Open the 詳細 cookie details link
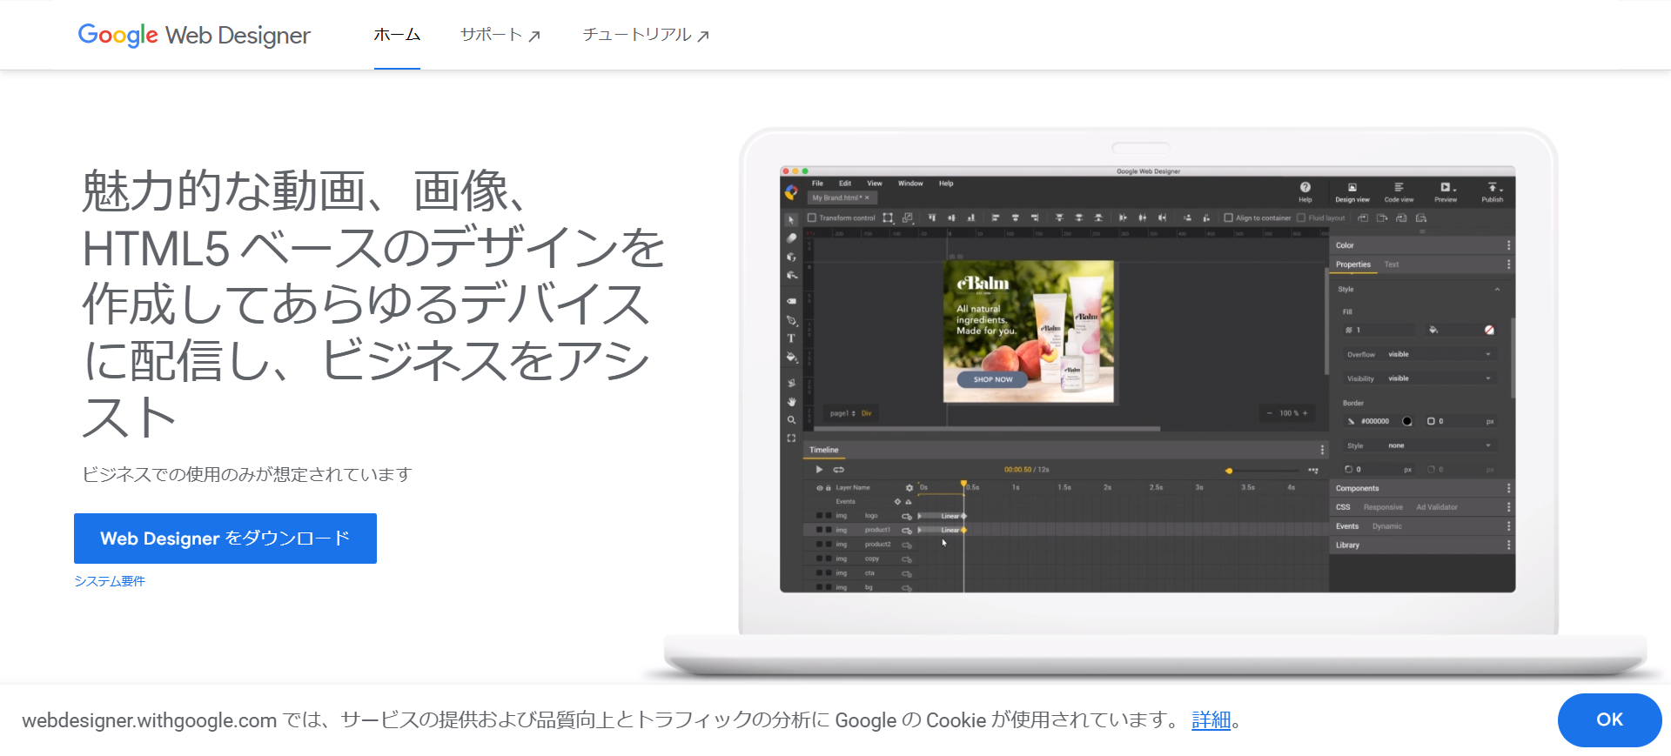This screenshot has height=756, width=1671. click(x=1211, y=719)
